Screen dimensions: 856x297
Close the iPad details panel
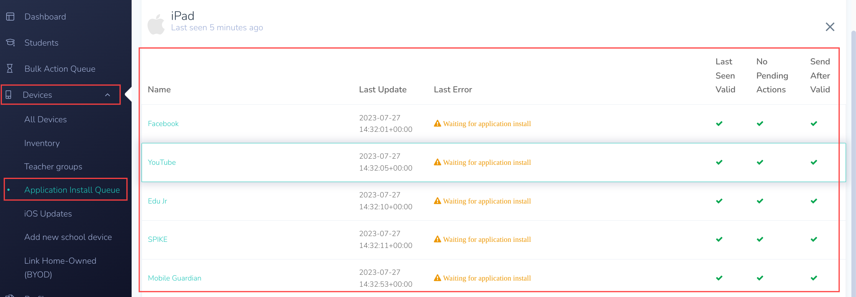(830, 27)
